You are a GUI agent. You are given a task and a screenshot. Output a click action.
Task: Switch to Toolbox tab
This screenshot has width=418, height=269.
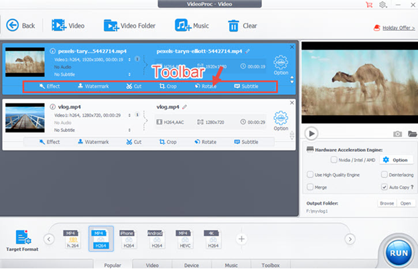[271, 265]
